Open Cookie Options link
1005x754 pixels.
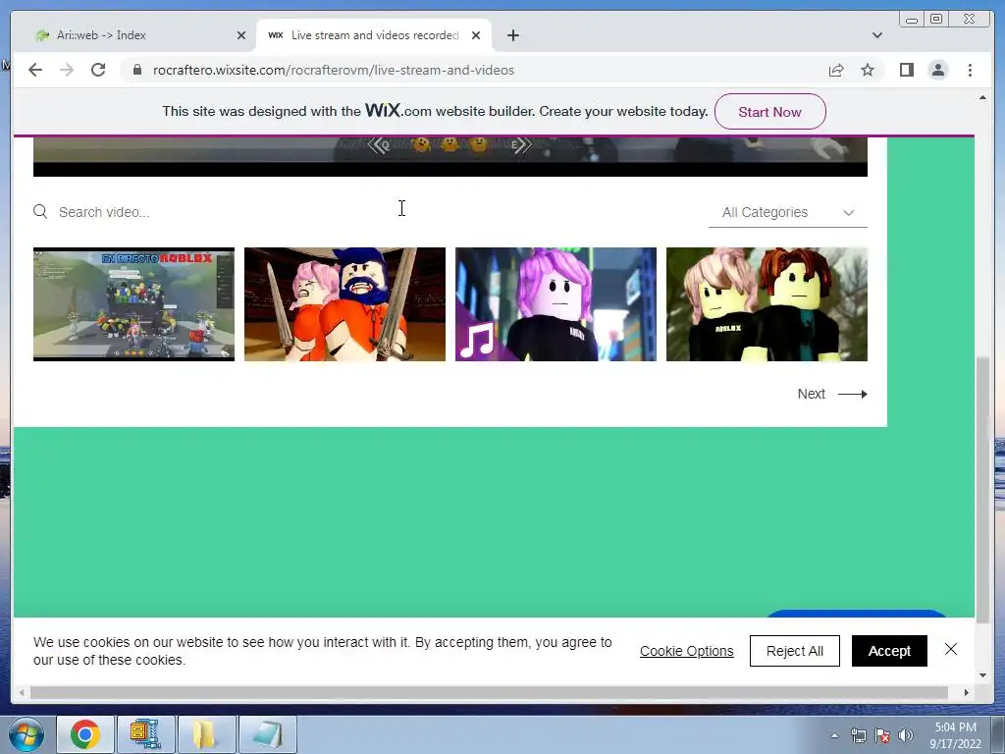[x=686, y=651]
